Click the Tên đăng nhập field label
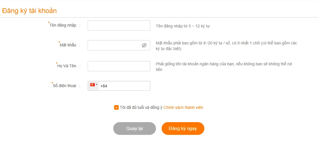The height and width of the screenshot is (149, 319). 63,25
